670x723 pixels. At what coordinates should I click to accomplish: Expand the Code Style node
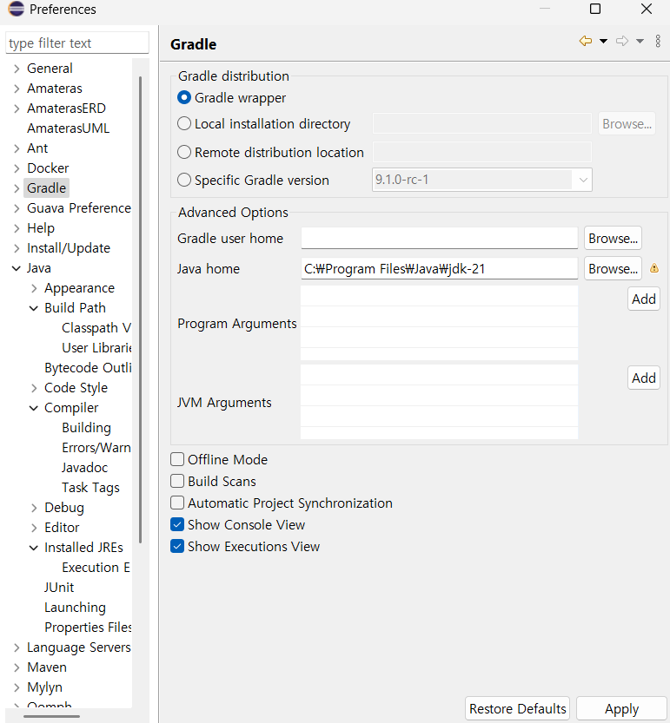point(34,388)
